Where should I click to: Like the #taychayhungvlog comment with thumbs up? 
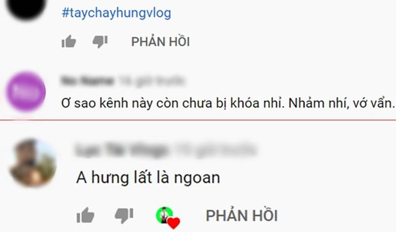[69, 41]
